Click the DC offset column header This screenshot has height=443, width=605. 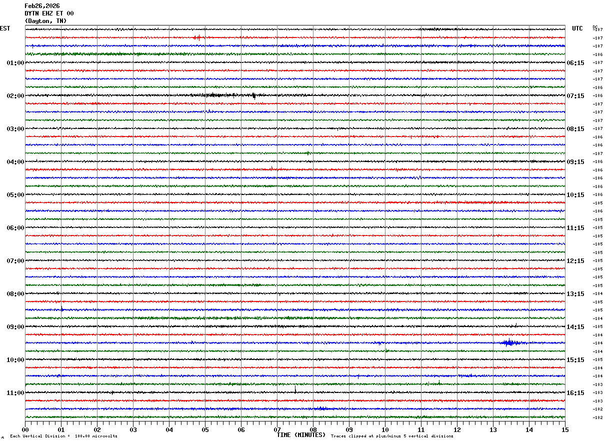(x=595, y=27)
